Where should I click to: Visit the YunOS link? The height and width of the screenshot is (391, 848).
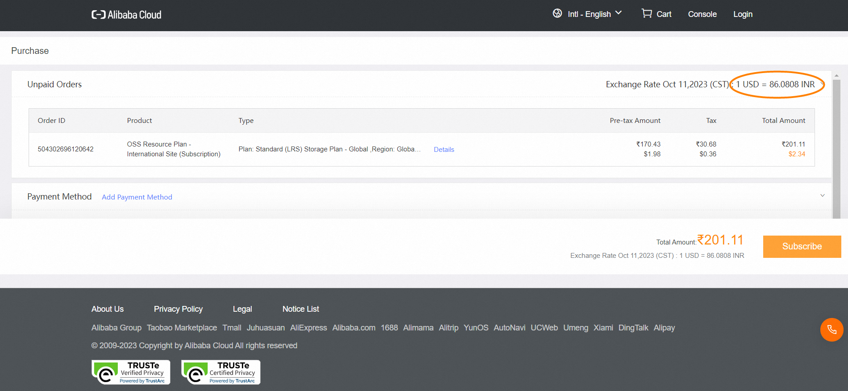tap(476, 328)
